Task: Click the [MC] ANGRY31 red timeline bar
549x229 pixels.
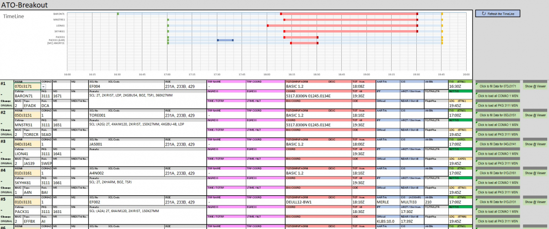Action: point(304,43)
